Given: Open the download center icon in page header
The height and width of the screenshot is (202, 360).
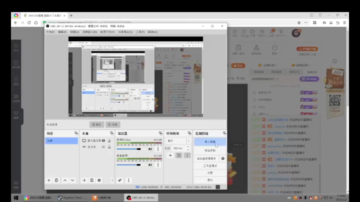Looking at the screenshot, I should 262,31.
